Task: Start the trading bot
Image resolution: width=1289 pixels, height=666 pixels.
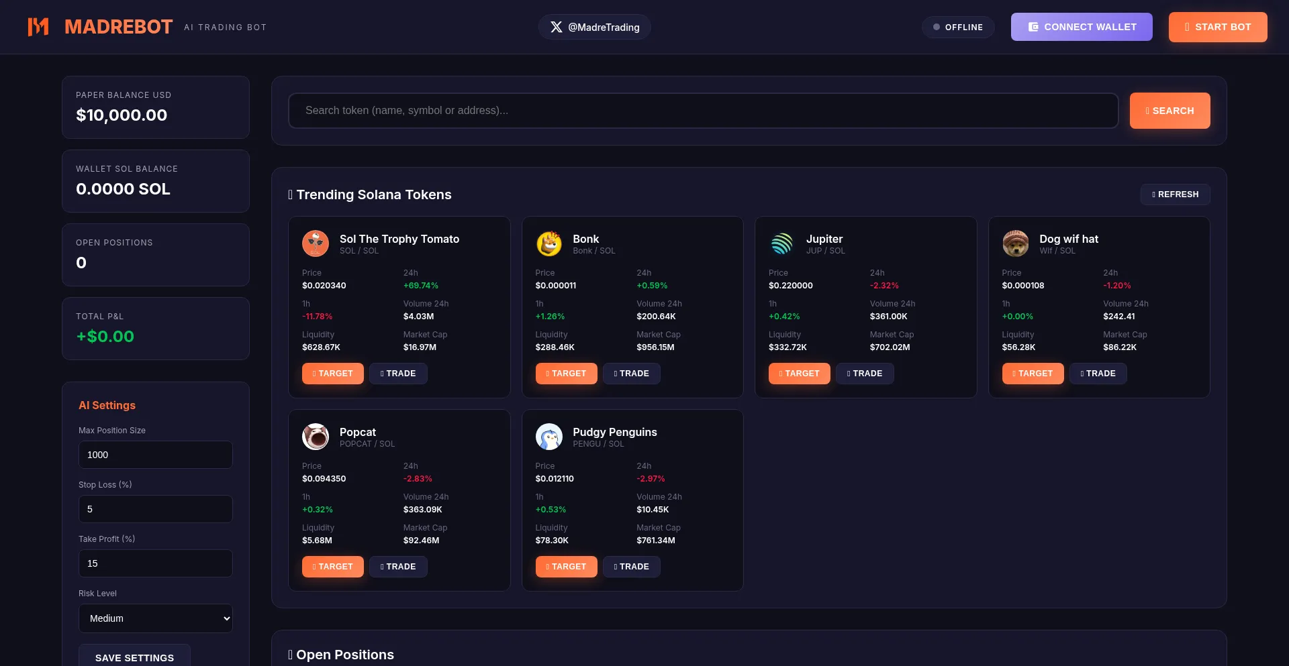Action: pyautogui.click(x=1217, y=27)
